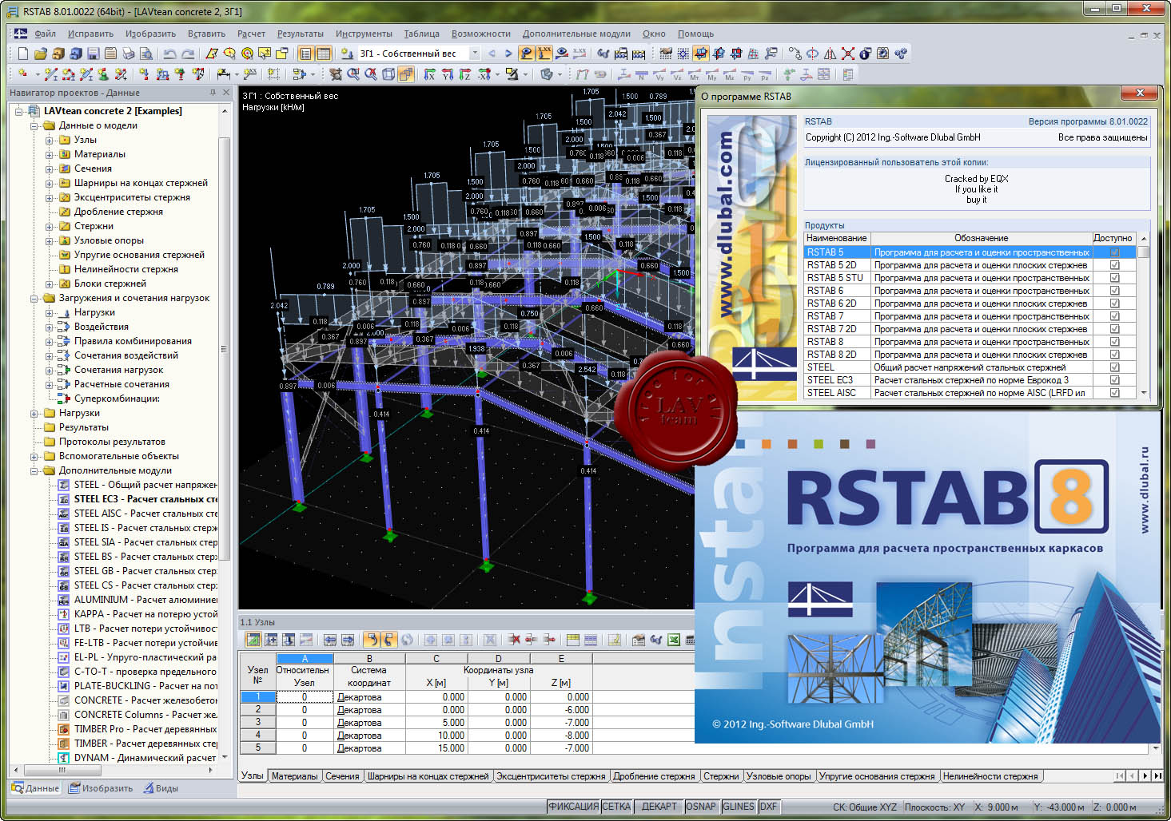Toggle the OSNAP status bar button

click(701, 807)
